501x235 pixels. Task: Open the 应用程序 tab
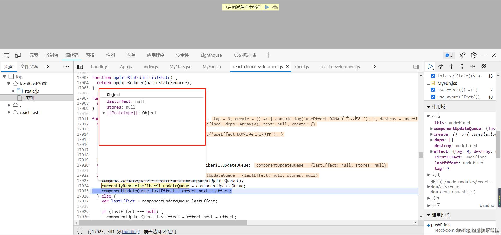tap(156, 55)
